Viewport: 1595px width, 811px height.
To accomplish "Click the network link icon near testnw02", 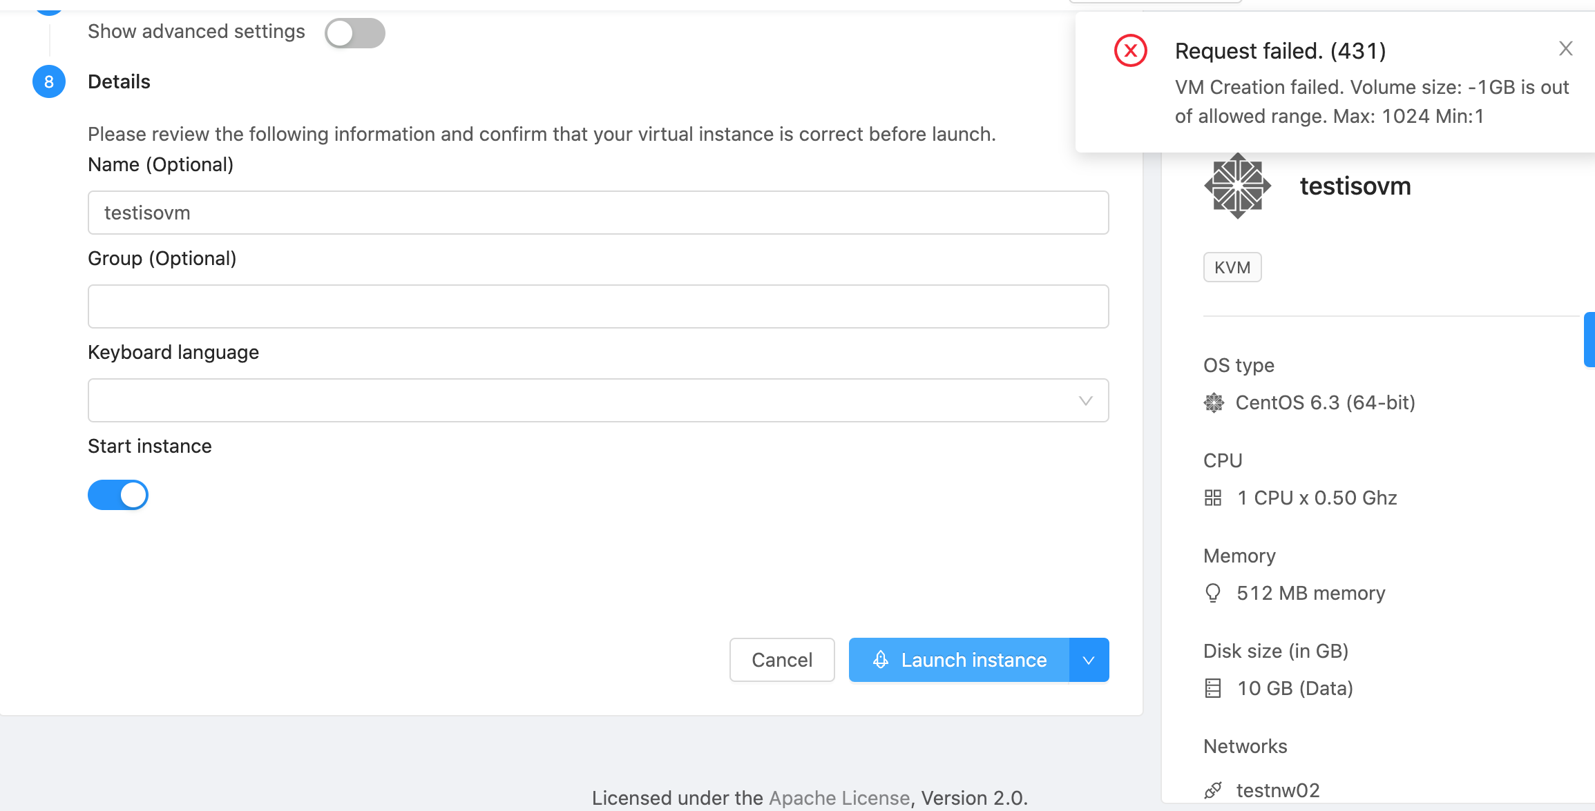I will [x=1213, y=790].
